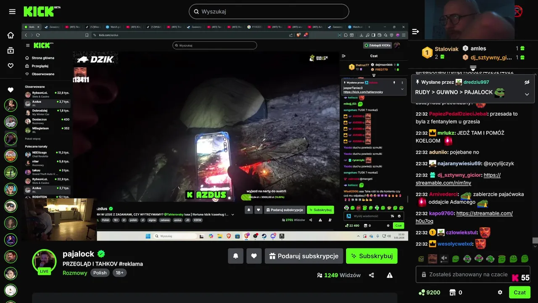Open pajalock's avatar with the LIVE badge

pos(44,262)
